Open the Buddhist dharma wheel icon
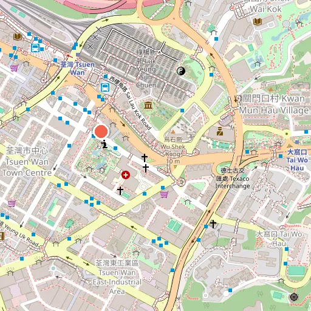The height and width of the screenshot is (311, 311). click(294, 297)
